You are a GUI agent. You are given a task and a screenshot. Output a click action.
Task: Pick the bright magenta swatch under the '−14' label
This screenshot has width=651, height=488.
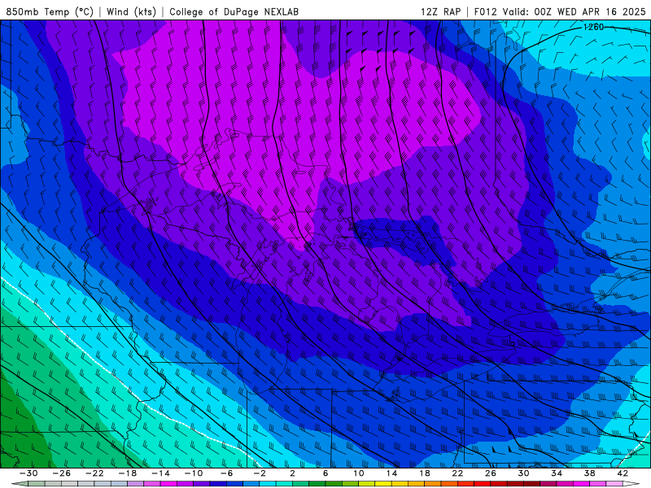(x=169, y=483)
